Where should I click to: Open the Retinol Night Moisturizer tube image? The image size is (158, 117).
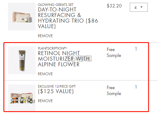point(22,60)
